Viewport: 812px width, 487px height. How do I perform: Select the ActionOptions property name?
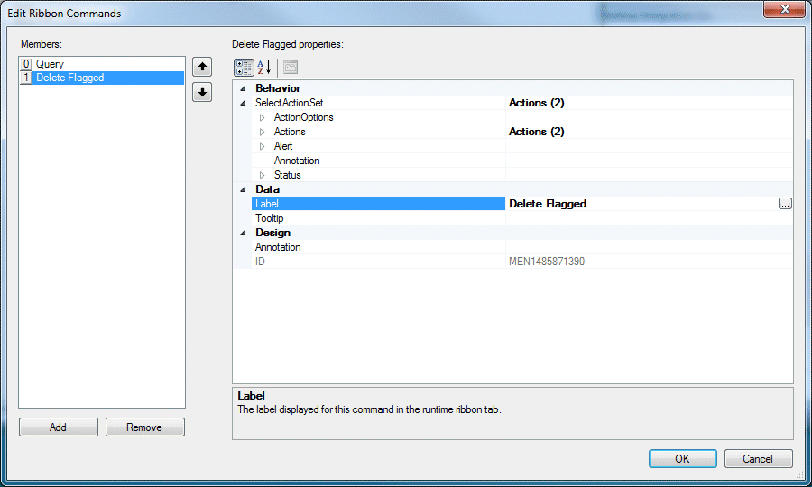(303, 117)
